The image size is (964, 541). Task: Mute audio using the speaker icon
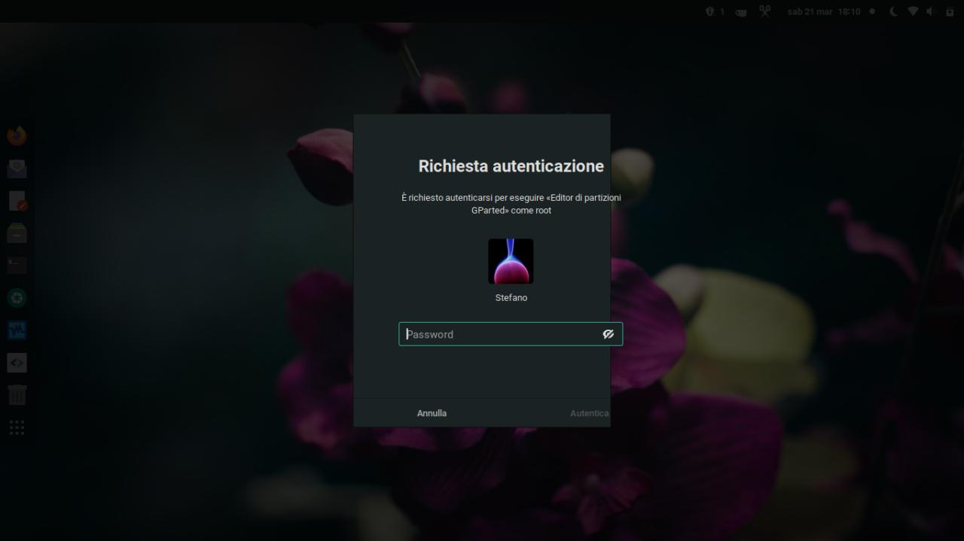pos(929,11)
